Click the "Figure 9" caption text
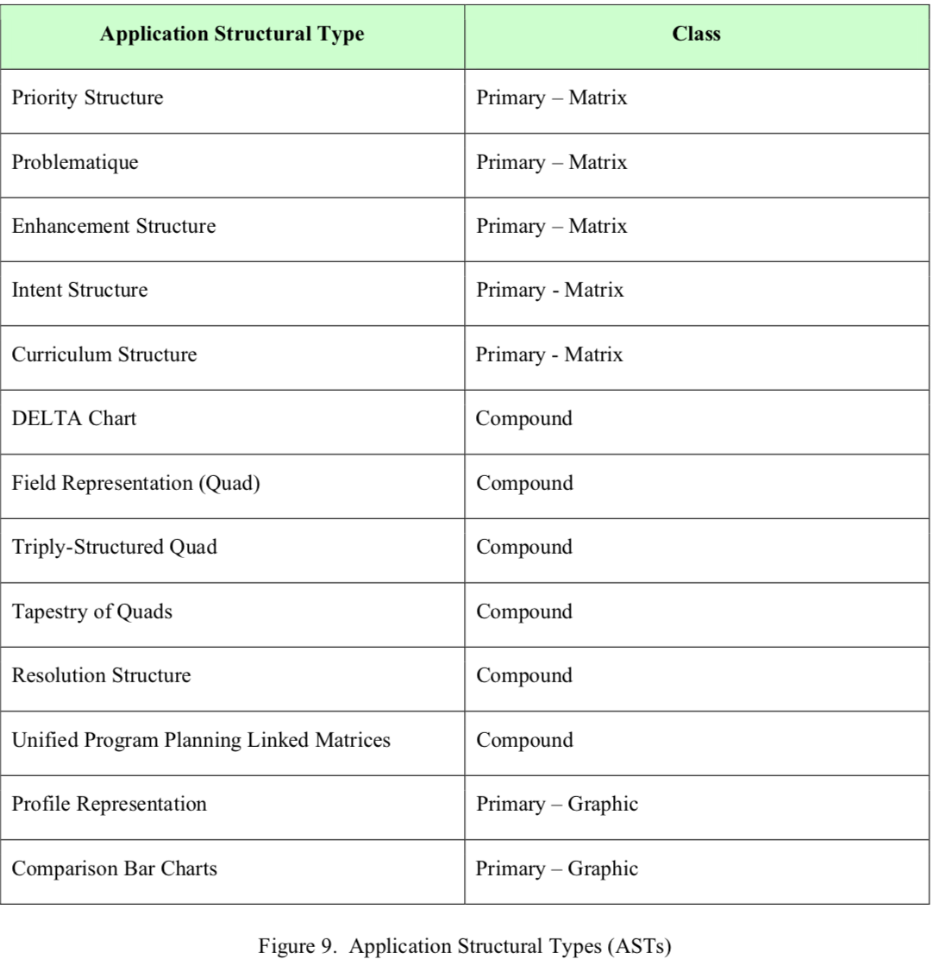 (465, 947)
